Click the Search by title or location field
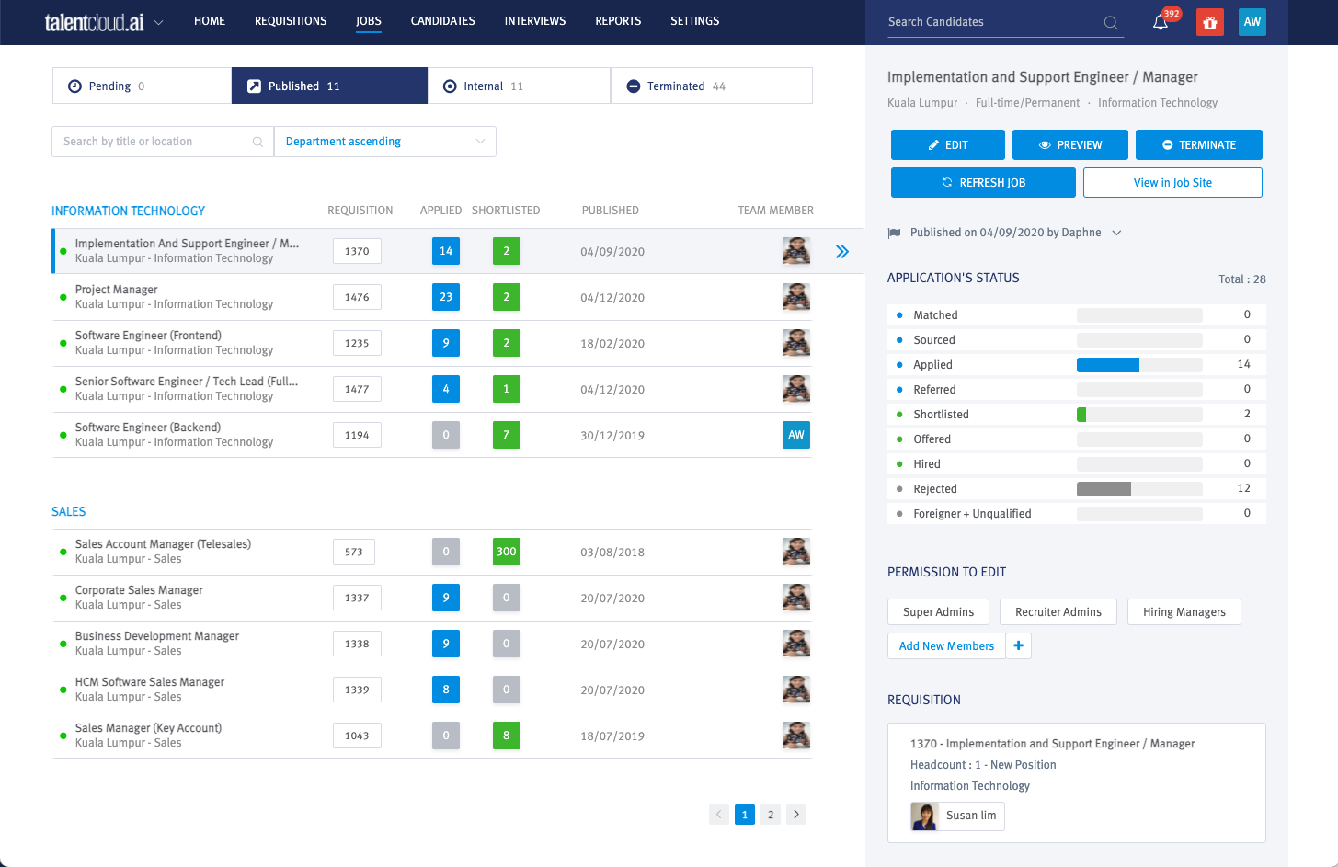Screen dimensions: 1338x867 [163, 142]
